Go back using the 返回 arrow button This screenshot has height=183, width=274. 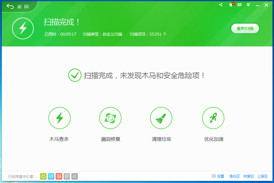coord(17,7)
